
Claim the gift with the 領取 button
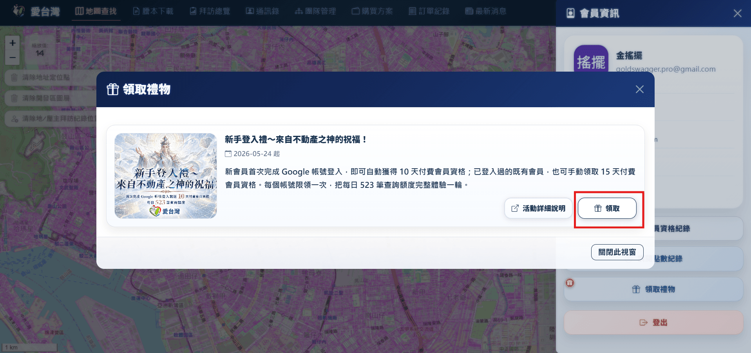(607, 208)
